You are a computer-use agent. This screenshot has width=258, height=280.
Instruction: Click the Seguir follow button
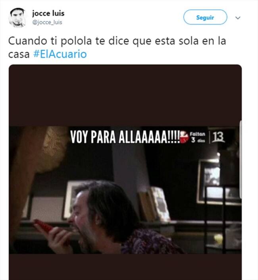[205, 17]
